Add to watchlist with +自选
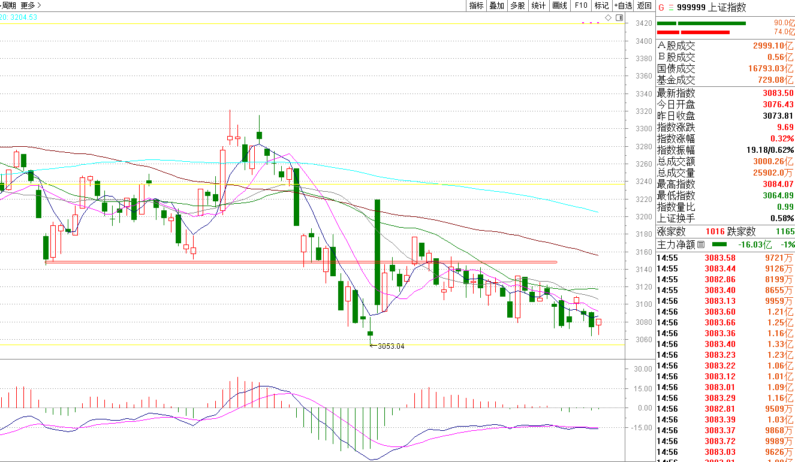Image resolution: width=795 pixels, height=462 pixels. (623, 5)
